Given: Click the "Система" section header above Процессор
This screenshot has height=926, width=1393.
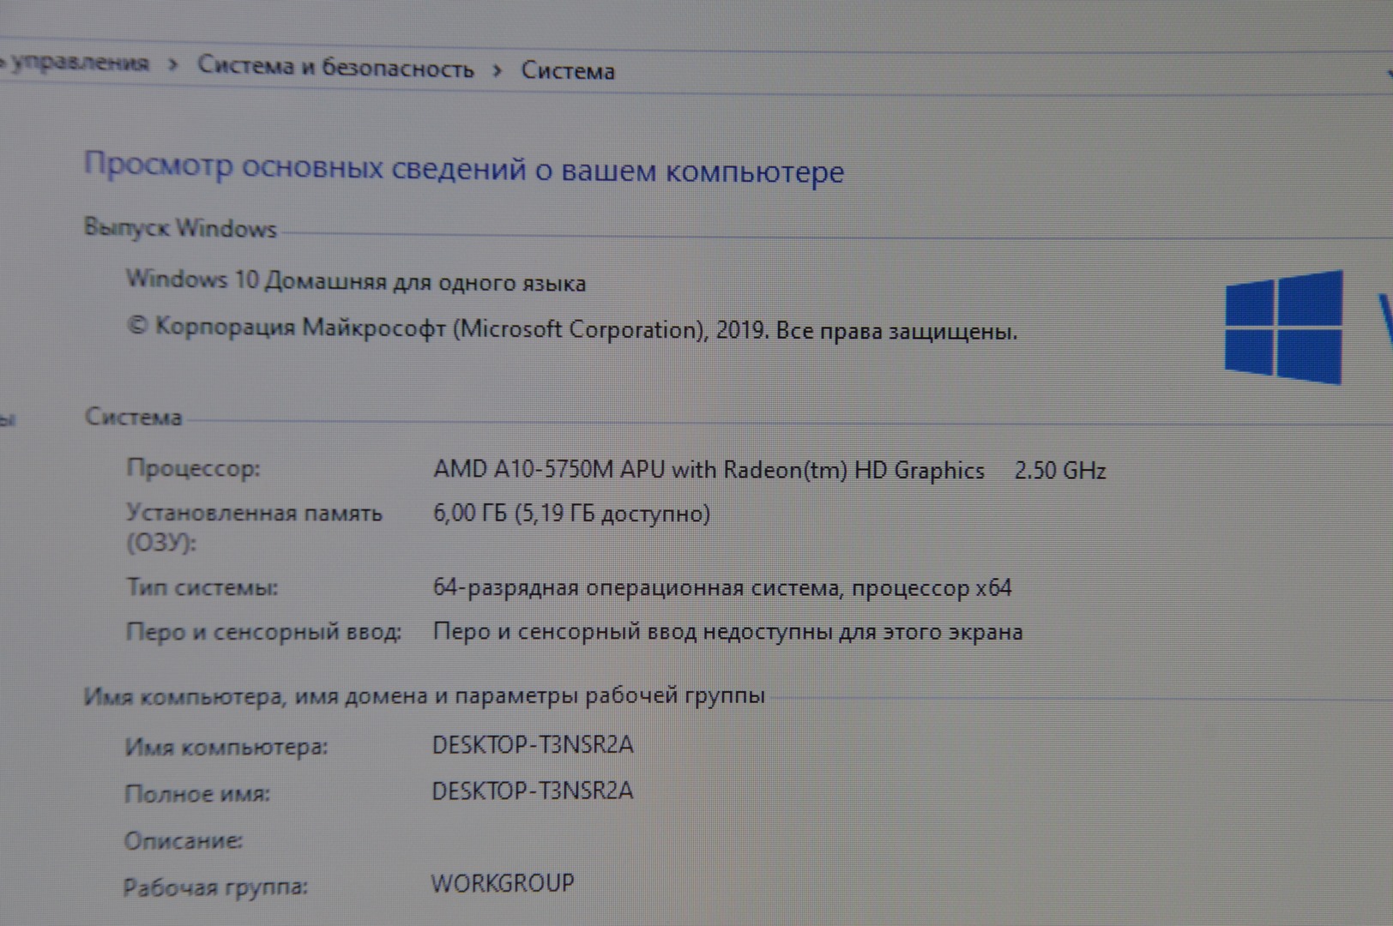Looking at the screenshot, I should pyautogui.click(x=133, y=418).
